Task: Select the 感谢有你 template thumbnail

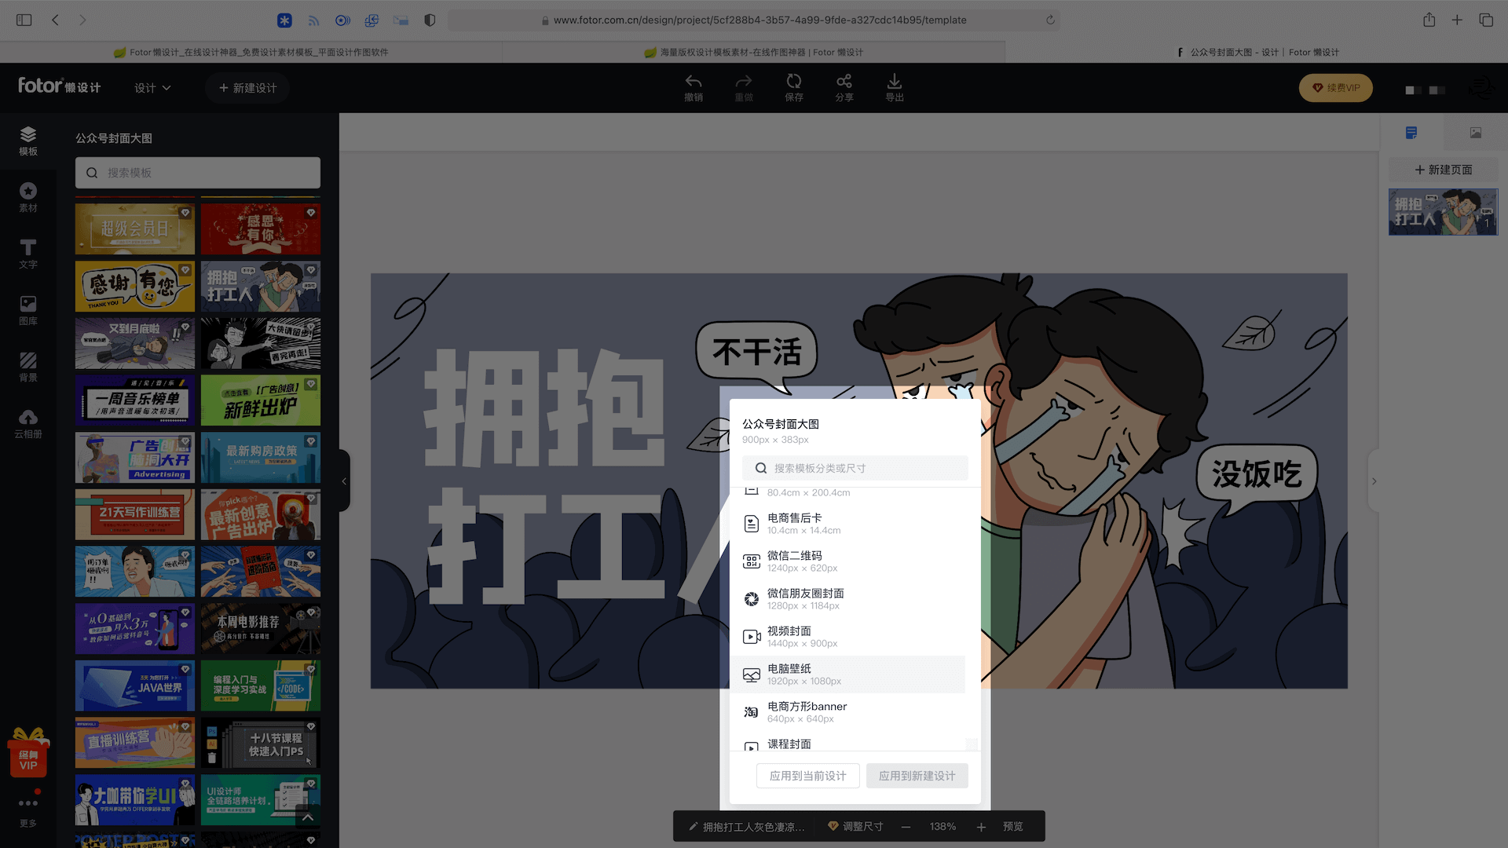Action: 134,287
